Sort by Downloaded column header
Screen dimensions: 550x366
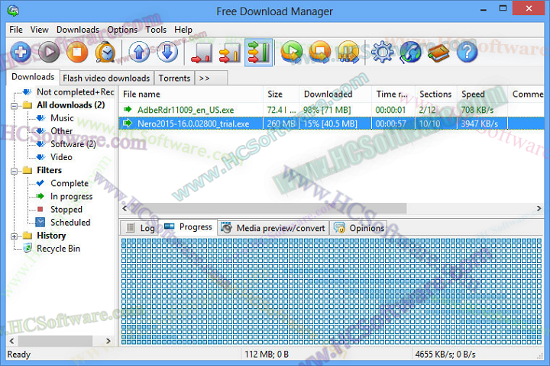pos(335,95)
